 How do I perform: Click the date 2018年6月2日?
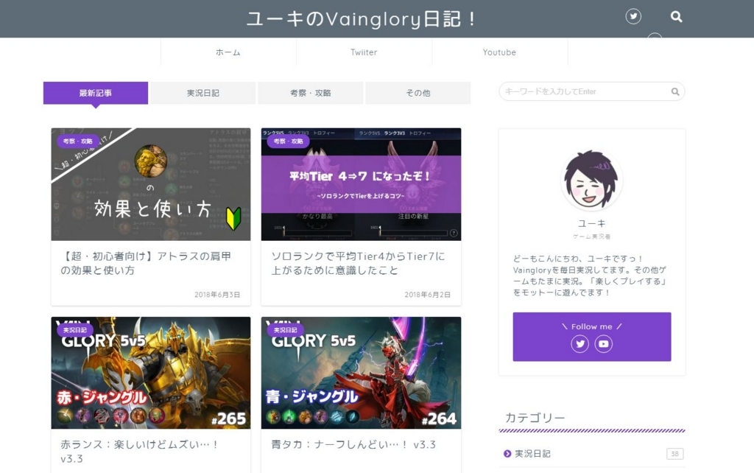click(428, 295)
